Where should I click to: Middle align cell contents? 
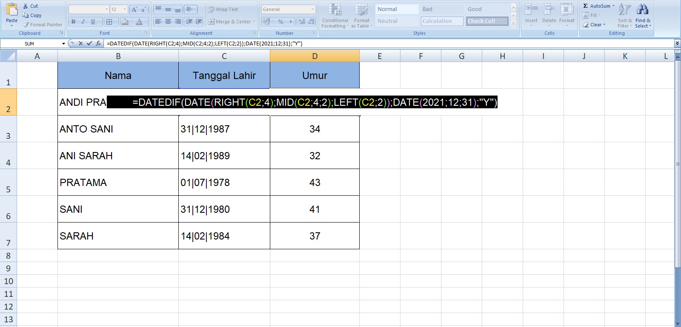tap(168, 9)
